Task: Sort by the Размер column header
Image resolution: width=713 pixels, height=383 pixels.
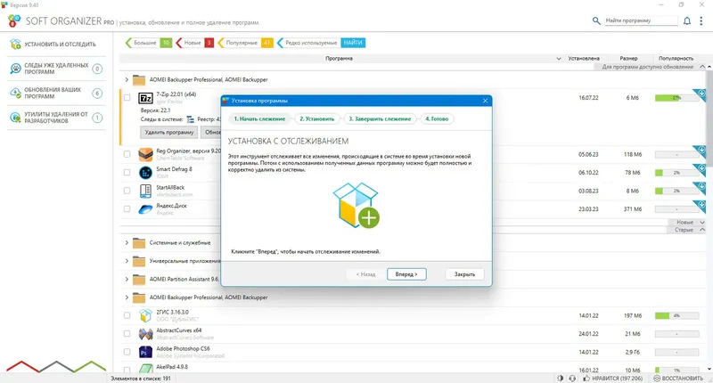Action: 628,59
